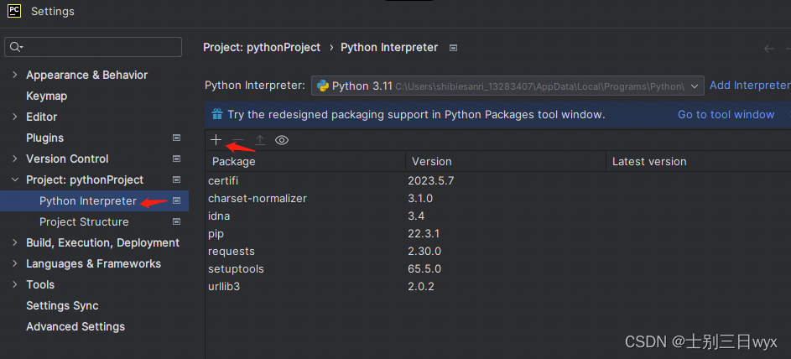Image resolution: width=791 pixels, height=359 pixels.
Task: Open Settings Sync page
Action: coord(62,305)
